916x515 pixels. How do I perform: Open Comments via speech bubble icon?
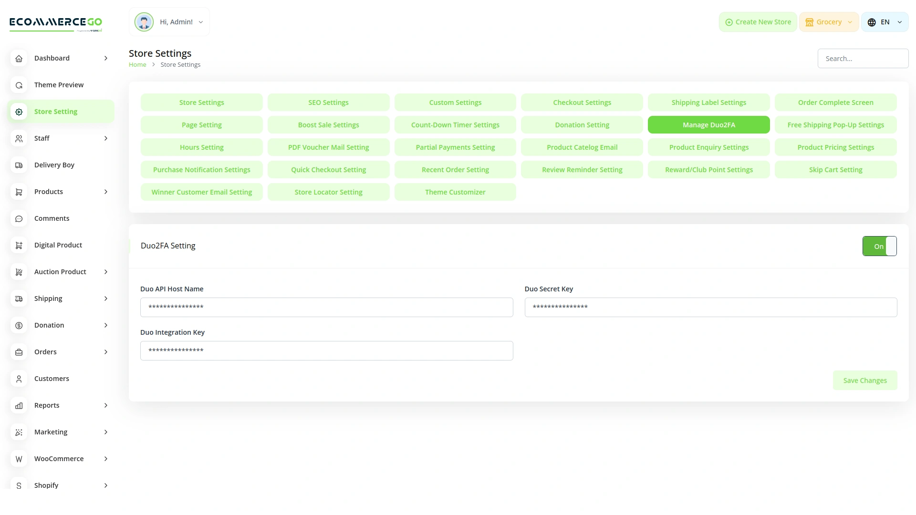19,218
